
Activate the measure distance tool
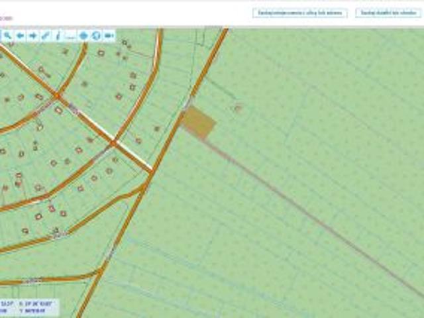coord(45,36)
